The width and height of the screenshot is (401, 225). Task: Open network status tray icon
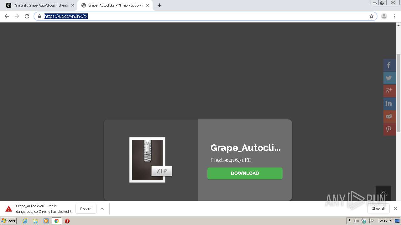[x=364, y=221]
